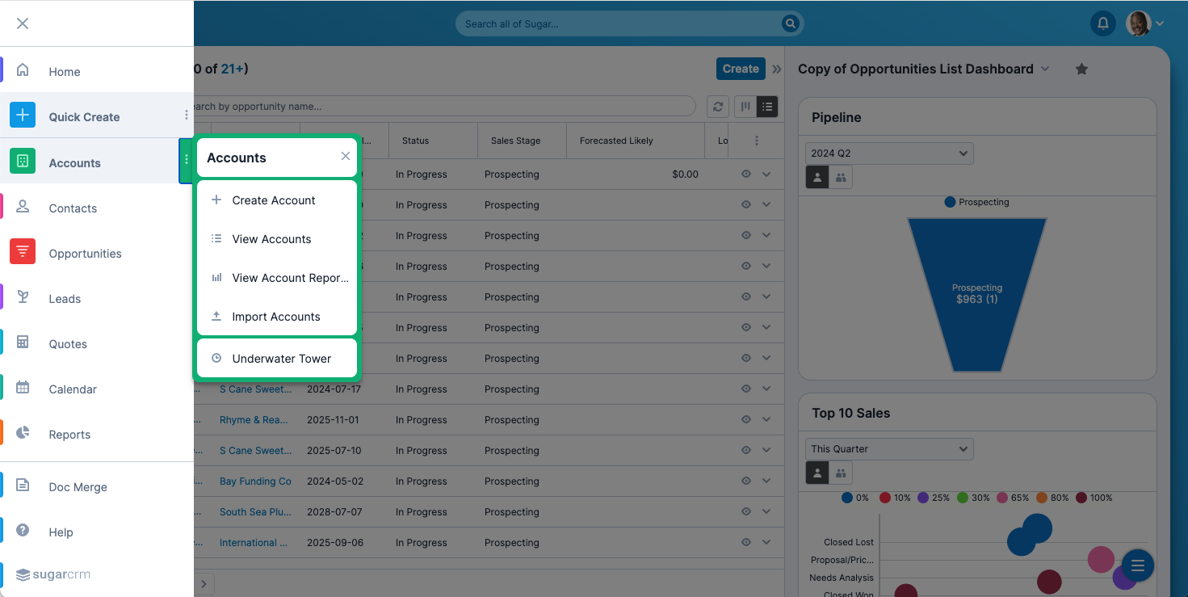The width and height of the screenshot is (1188, 597).
Task: Open recent record Underwater Tower
Action: 277,359
